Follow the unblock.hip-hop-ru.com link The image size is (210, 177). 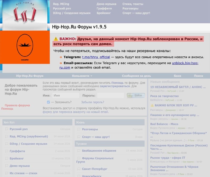[185, 63]
